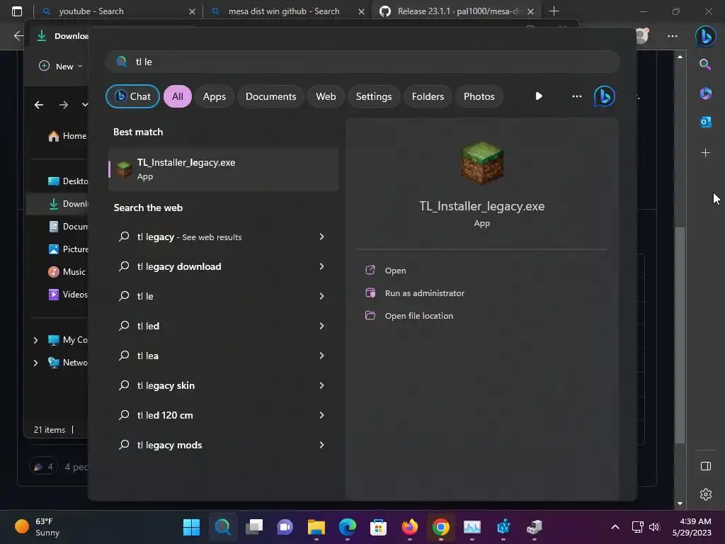
Task: Expand arrow for 'tl legacy mods' suggestion
Action: tap(322, 445)
